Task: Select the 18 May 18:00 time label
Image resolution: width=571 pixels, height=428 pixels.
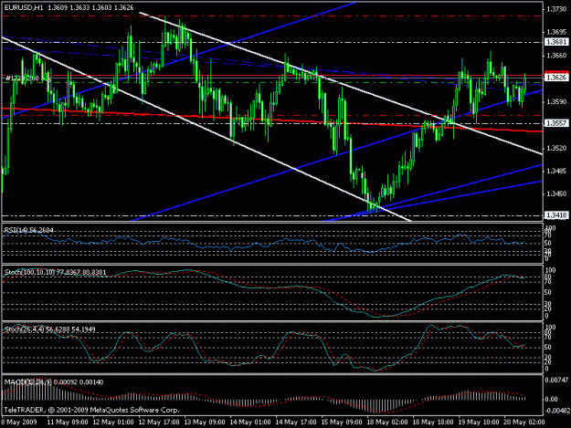Action: [433, 423]
